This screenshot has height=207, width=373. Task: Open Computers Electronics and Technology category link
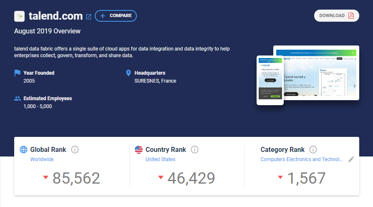301,159
